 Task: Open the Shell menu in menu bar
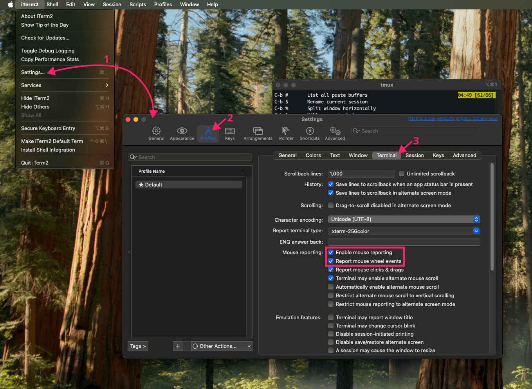coord(52,4)
